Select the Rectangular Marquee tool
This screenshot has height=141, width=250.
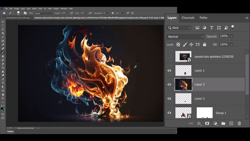[3, 25]
